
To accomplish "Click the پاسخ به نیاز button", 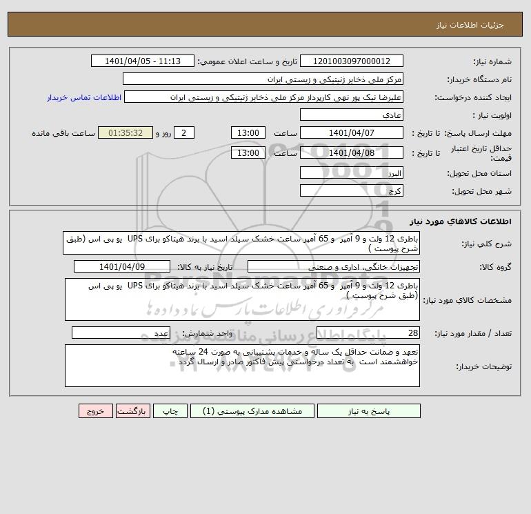I will tap(368, 411).
